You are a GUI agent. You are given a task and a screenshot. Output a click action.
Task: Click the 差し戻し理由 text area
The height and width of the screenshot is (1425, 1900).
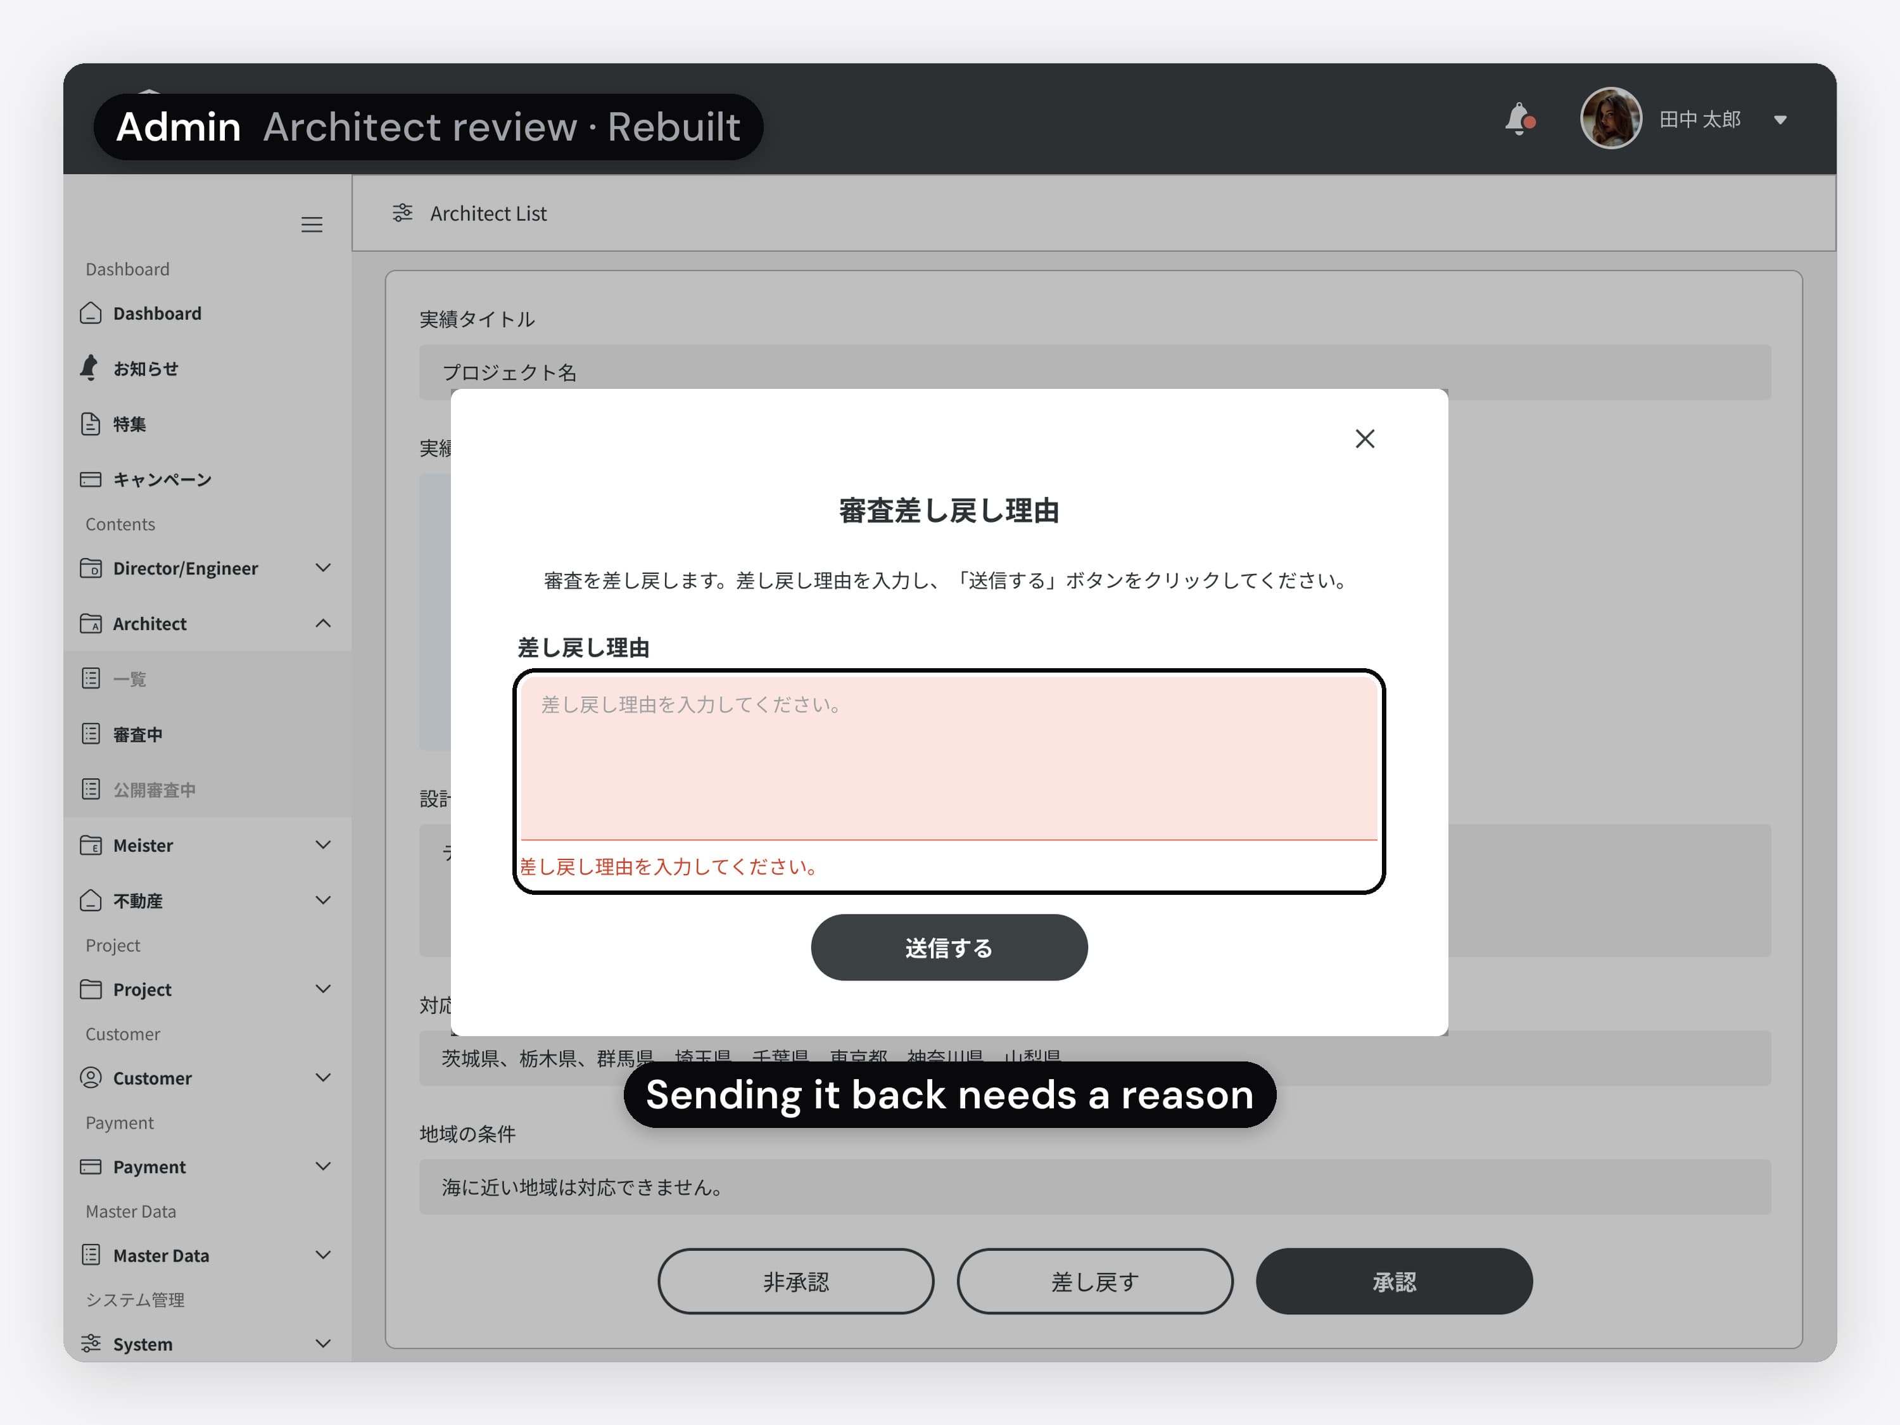[948, 757]
